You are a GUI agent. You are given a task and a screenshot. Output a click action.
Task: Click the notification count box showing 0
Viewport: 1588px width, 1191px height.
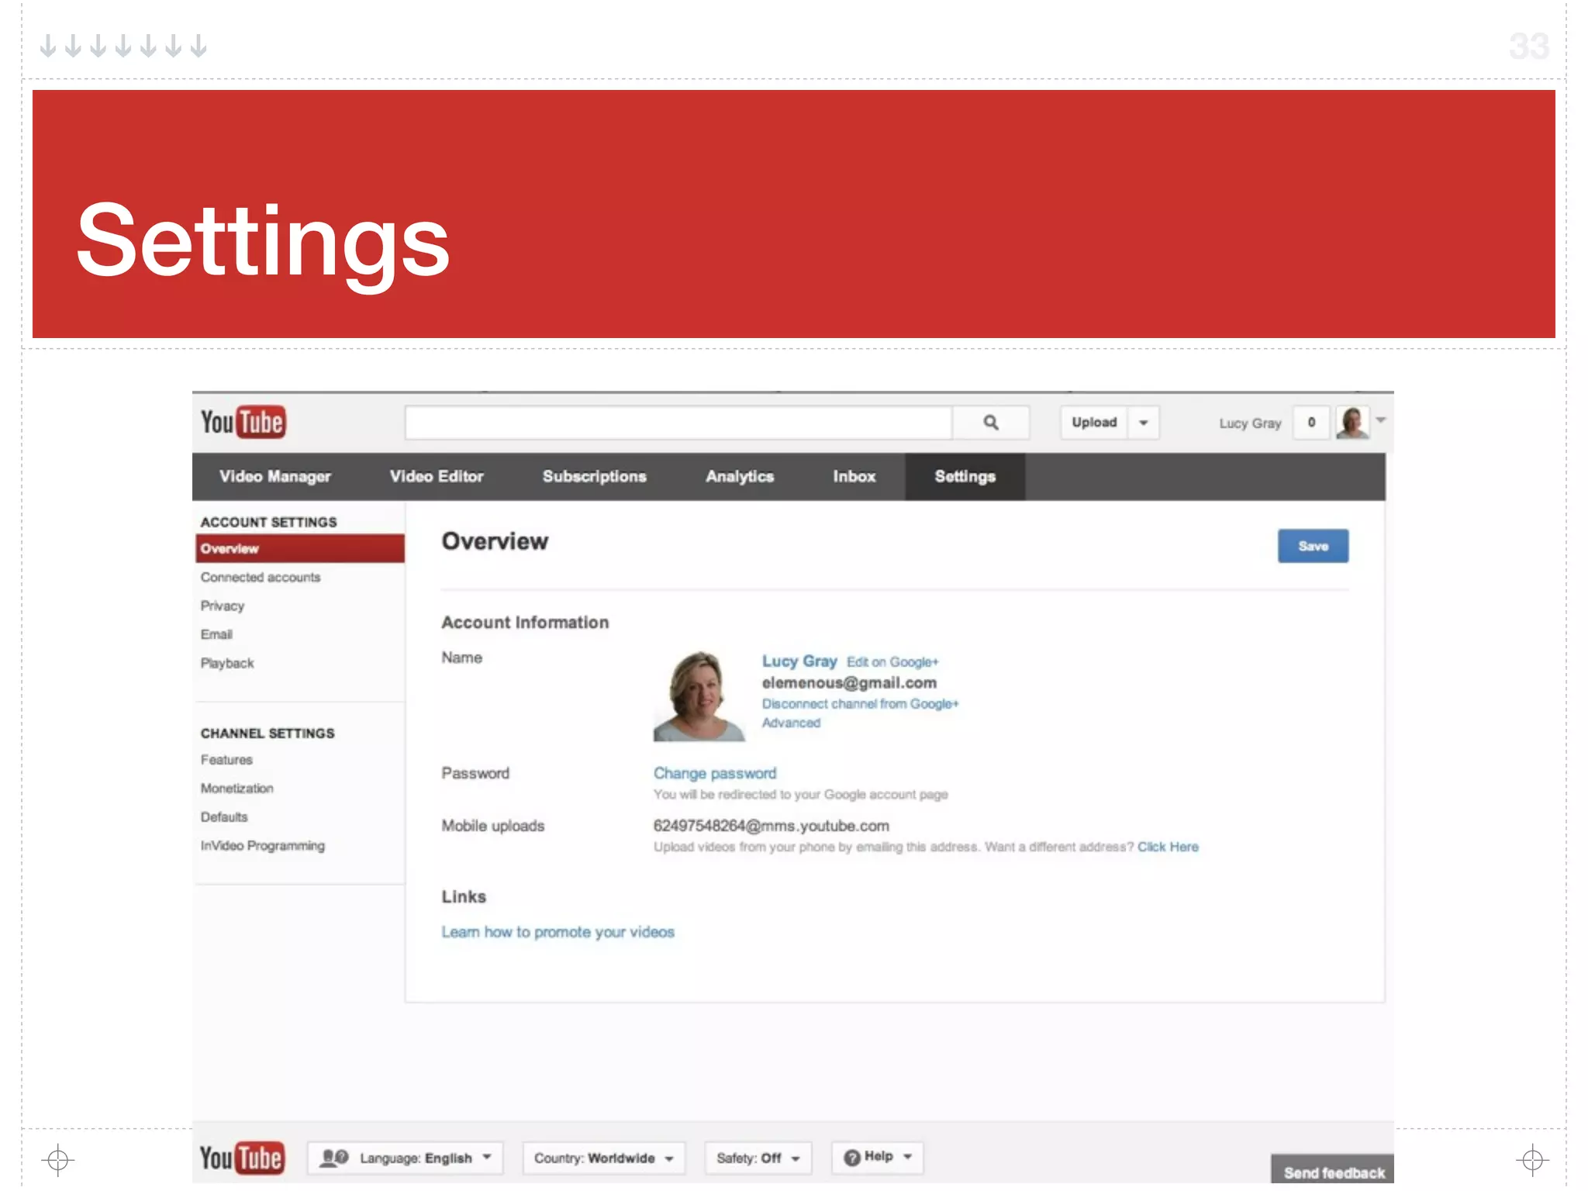click(1311, 423)
